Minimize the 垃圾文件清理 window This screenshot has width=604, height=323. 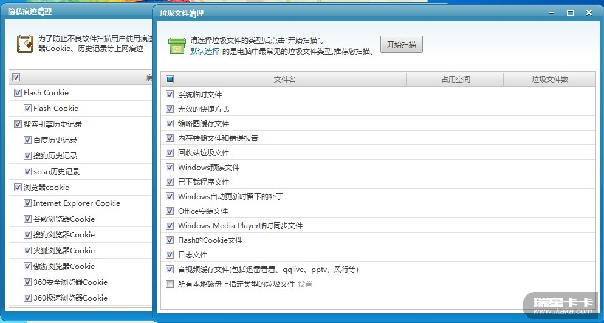pos(552,13)
